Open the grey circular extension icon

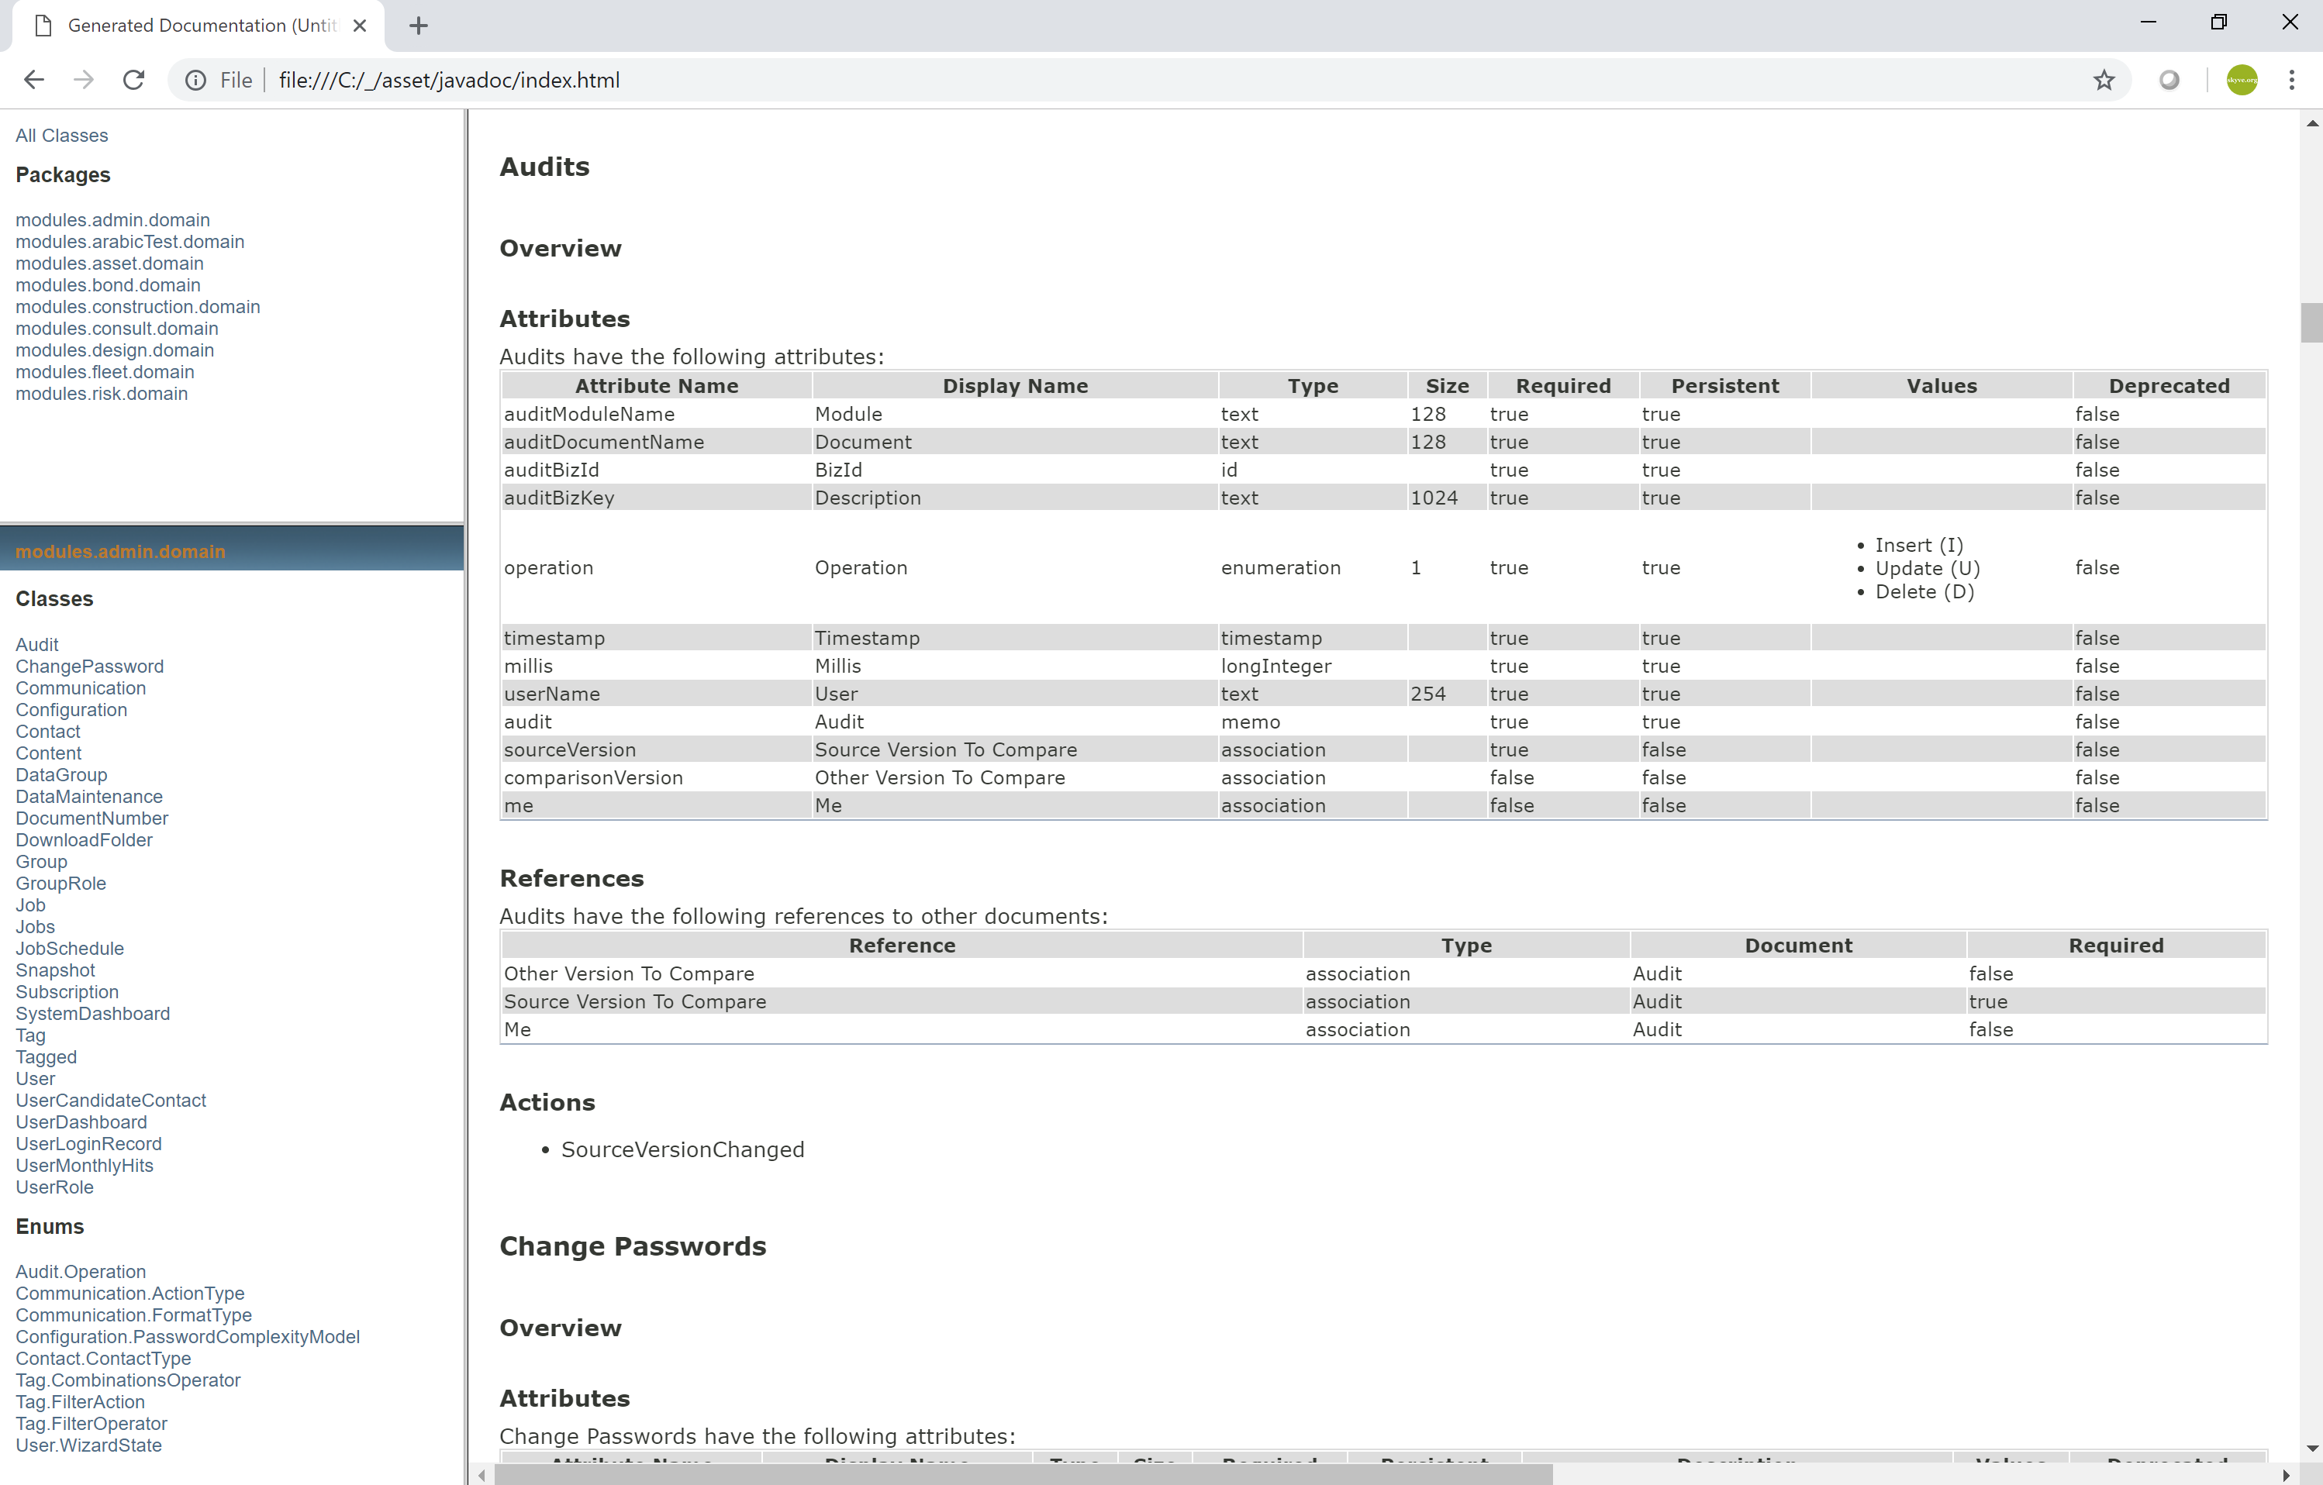2169,80
